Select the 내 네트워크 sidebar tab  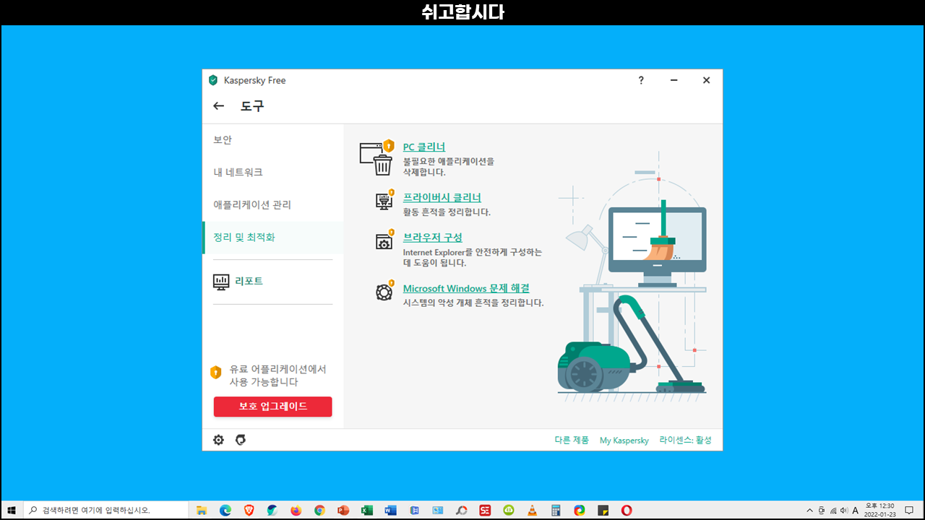coord(273,173)
